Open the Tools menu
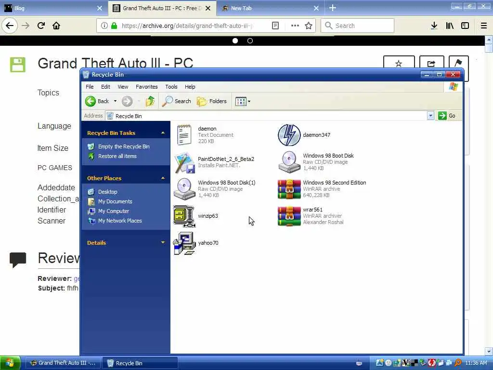Image resolution: width=493 pixels, height=370 pixels. [171, 87]
